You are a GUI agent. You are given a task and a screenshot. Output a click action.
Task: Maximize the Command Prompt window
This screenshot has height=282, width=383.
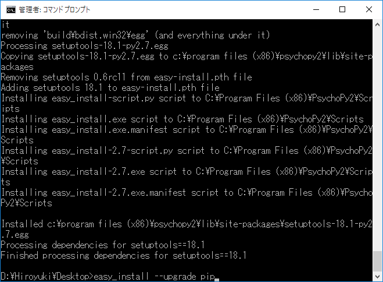click(x=342, y=9)
